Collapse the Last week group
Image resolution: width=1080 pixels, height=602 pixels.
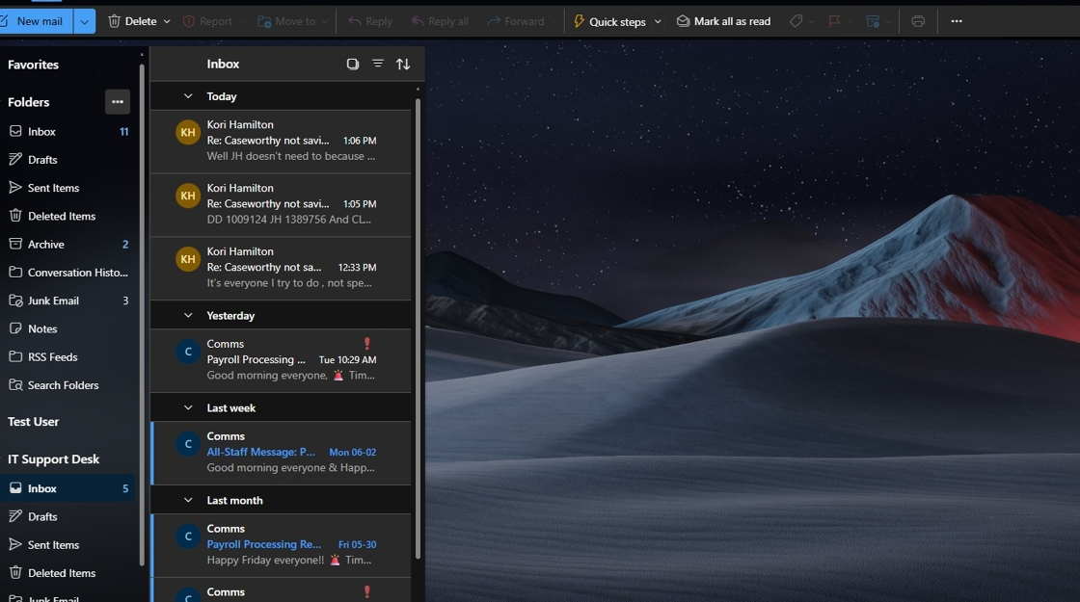coord(188,407)
